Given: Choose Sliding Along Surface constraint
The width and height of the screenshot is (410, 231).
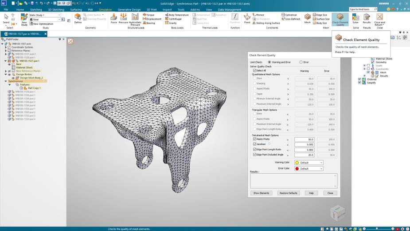Looking at the screenshot, I should (x=266, y=23).
